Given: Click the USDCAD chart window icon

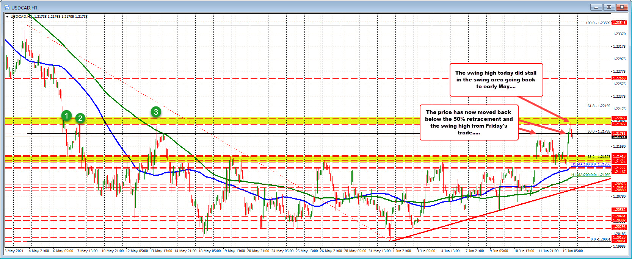Looking at the screenshot, I should tap(6, 7).
